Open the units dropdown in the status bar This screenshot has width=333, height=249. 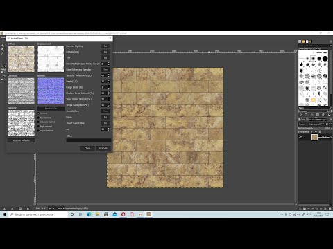pos(51,208)
